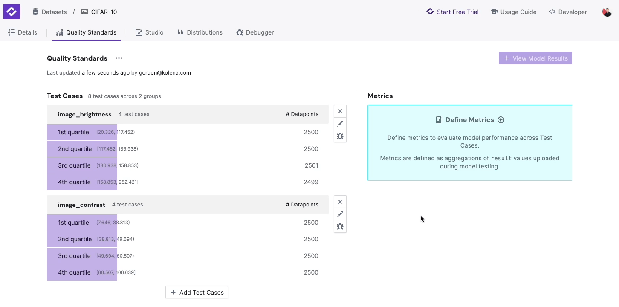Screen dimensions: 619x307
Task: Switch to the Details tab
Action: click(23, 32)
